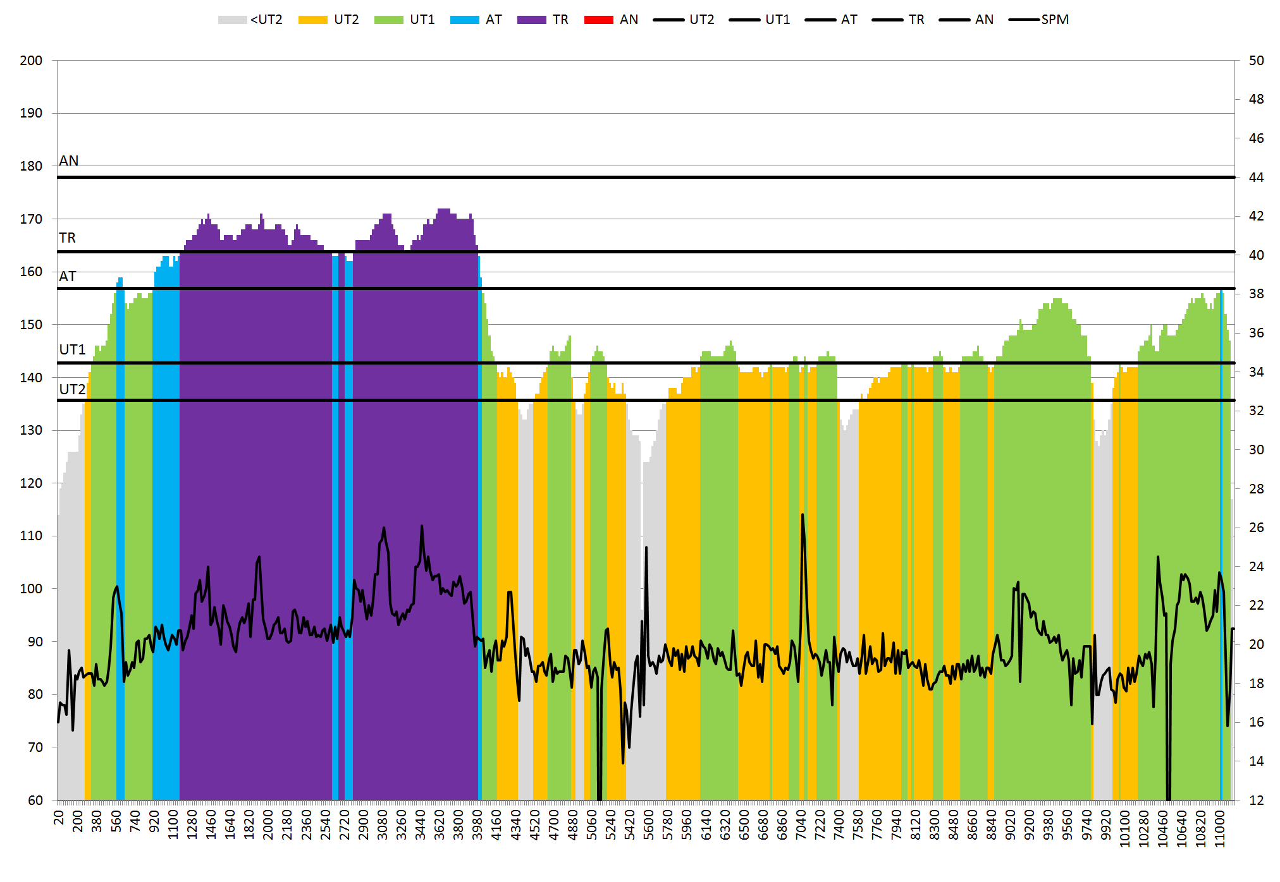Click the red AN legend swatch
1280x882 pixels.
(598, 20)
